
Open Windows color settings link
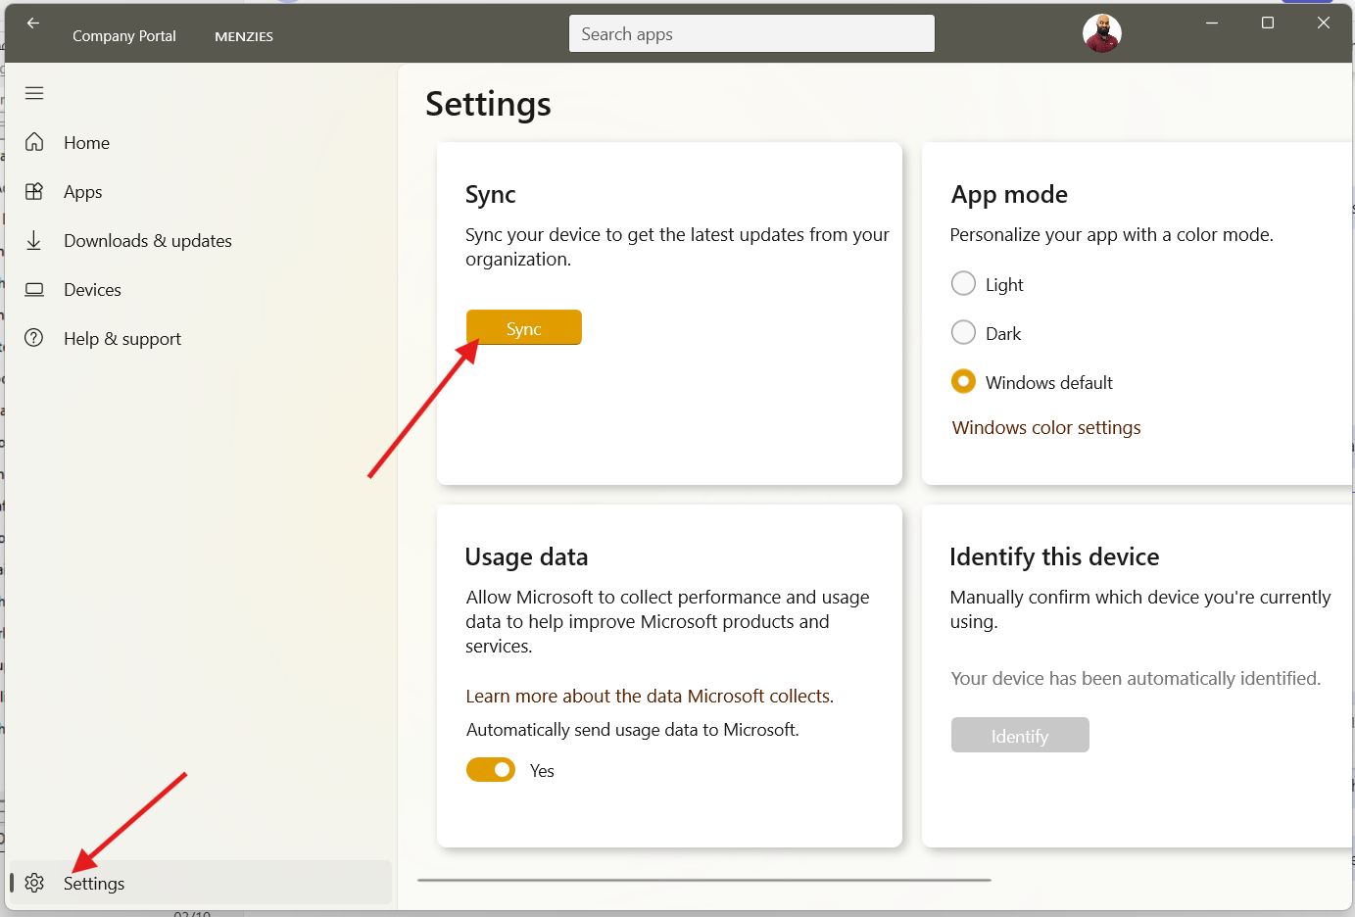(1045, 428)
